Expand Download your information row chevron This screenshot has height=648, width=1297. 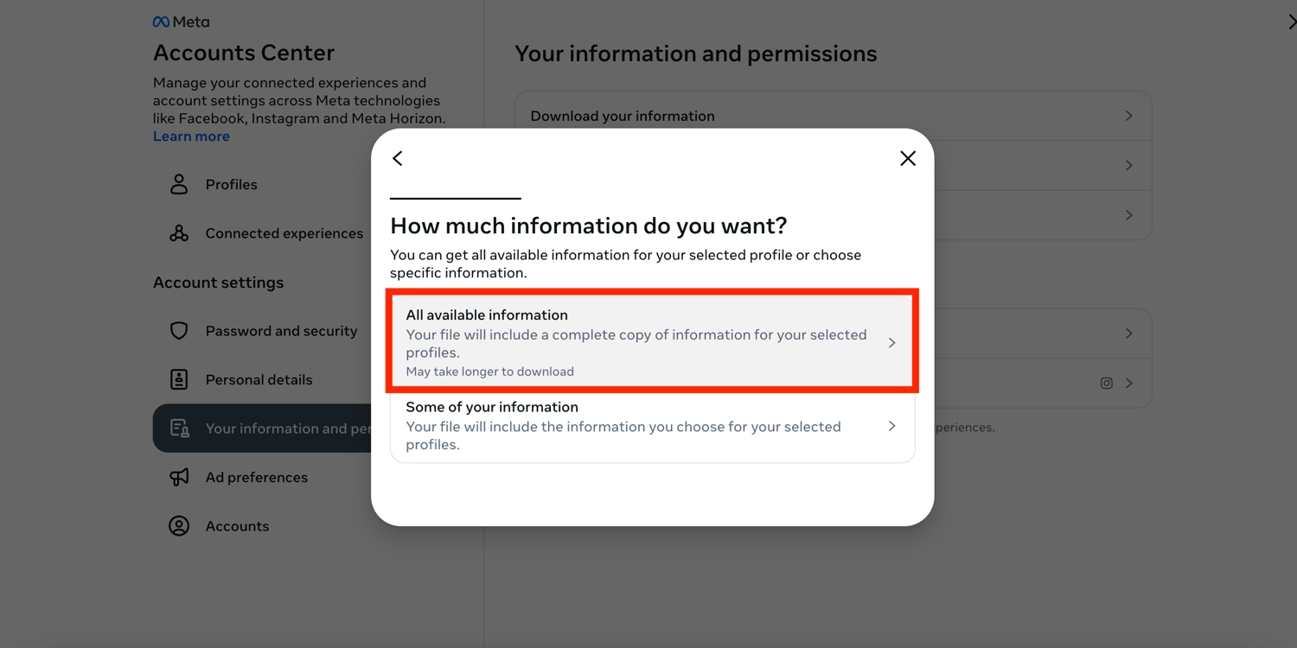[1128, 116]
